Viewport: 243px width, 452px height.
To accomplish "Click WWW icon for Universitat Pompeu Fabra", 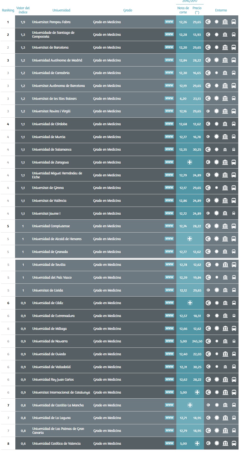I will click(x=169, y=22).
